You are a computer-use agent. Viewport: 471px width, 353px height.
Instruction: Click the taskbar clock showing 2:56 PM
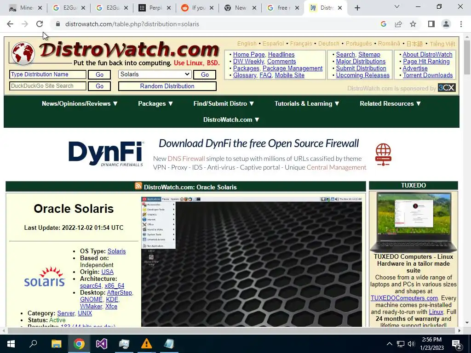point(431,344)
